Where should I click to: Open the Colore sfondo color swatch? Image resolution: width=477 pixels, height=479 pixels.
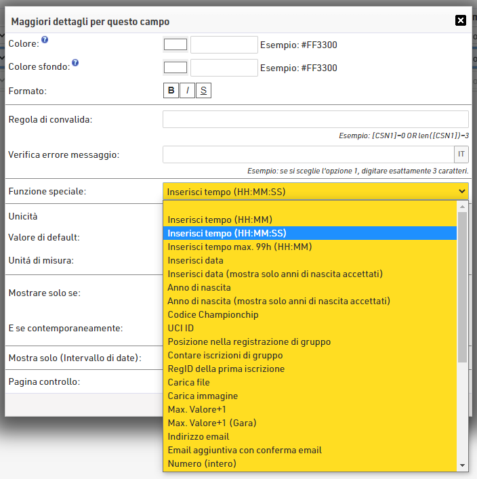pos(175,67)
